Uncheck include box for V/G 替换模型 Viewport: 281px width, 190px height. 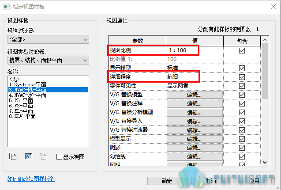click(x=242, y=95)
